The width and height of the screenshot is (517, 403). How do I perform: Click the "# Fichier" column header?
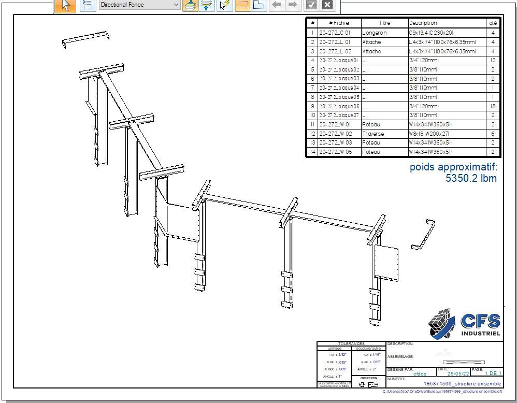[x=339, y=23]
